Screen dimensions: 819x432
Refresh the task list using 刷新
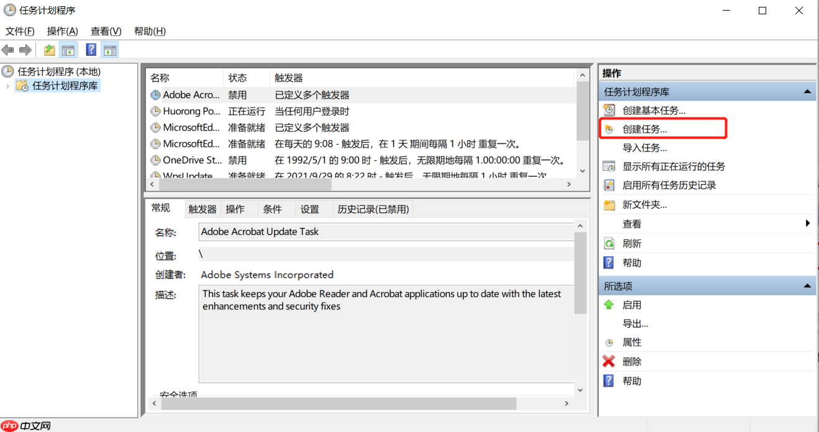628,243
